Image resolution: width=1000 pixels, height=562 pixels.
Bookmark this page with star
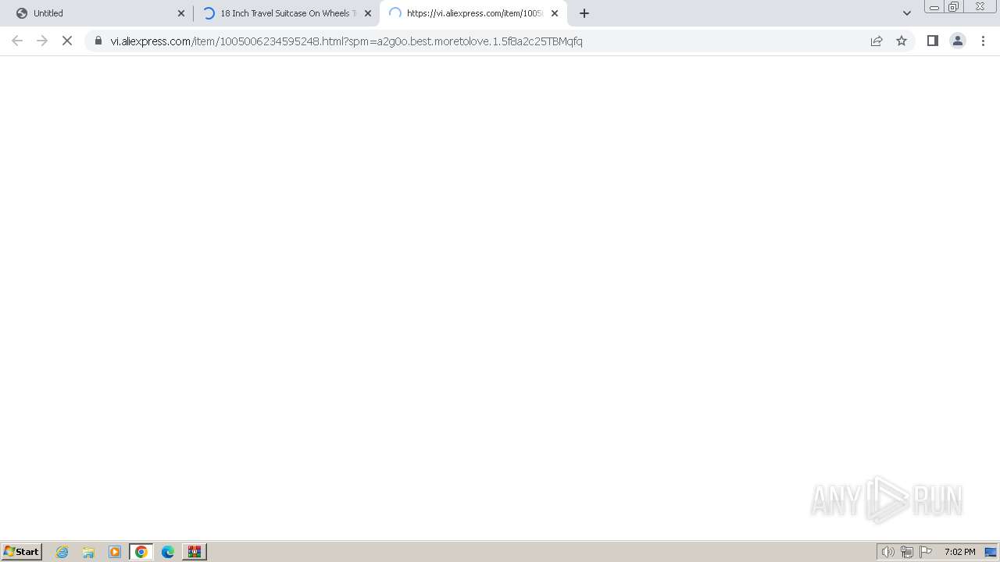[x=902, y=41]
